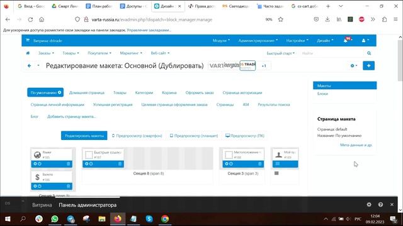The image size is (403, 226).
Task: Open the Веб-сайт dropdown
Action: pyautogui.click(x=160, y=53)
